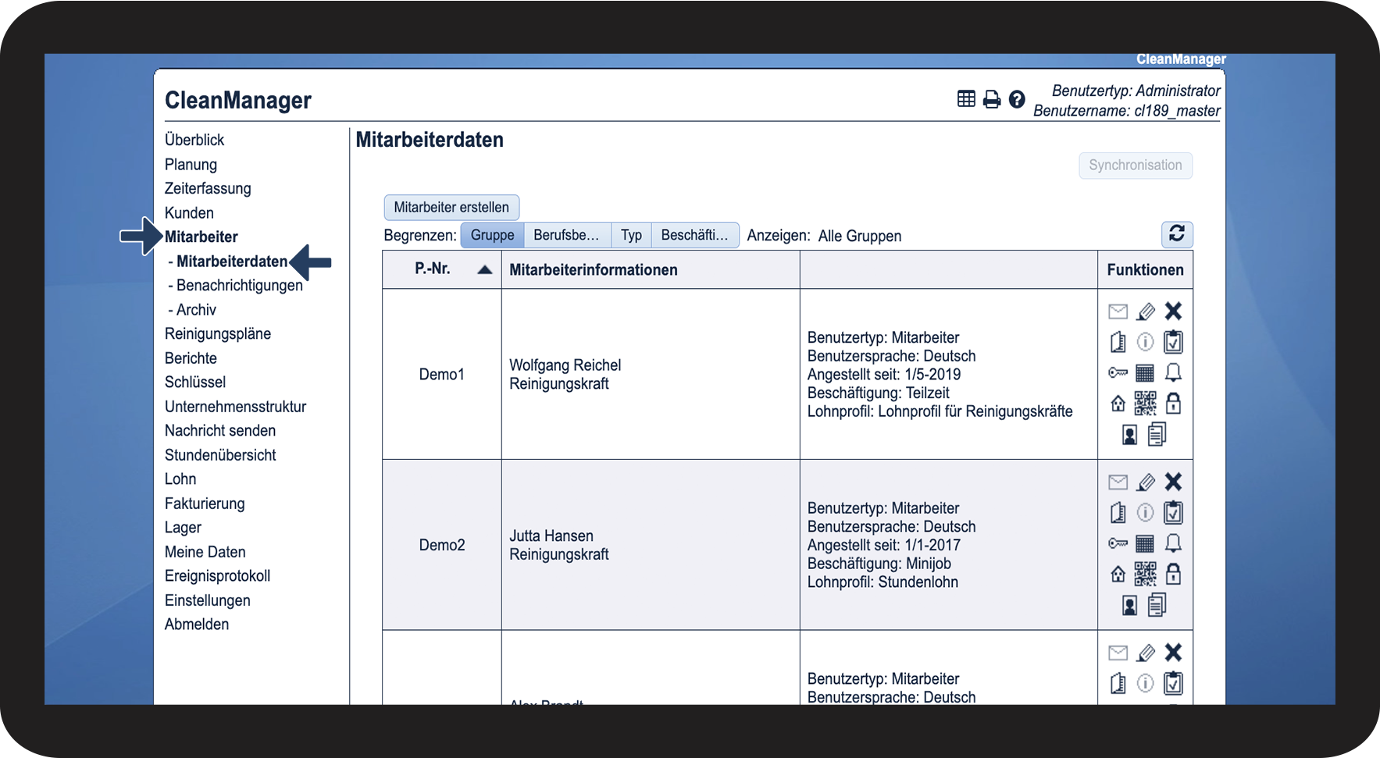The height and width of the screenshot is (758, 1380).
Task: Delete Wolfgang Reichel using the X icon
Action: pyautogui.click(x=1173, y=311)
